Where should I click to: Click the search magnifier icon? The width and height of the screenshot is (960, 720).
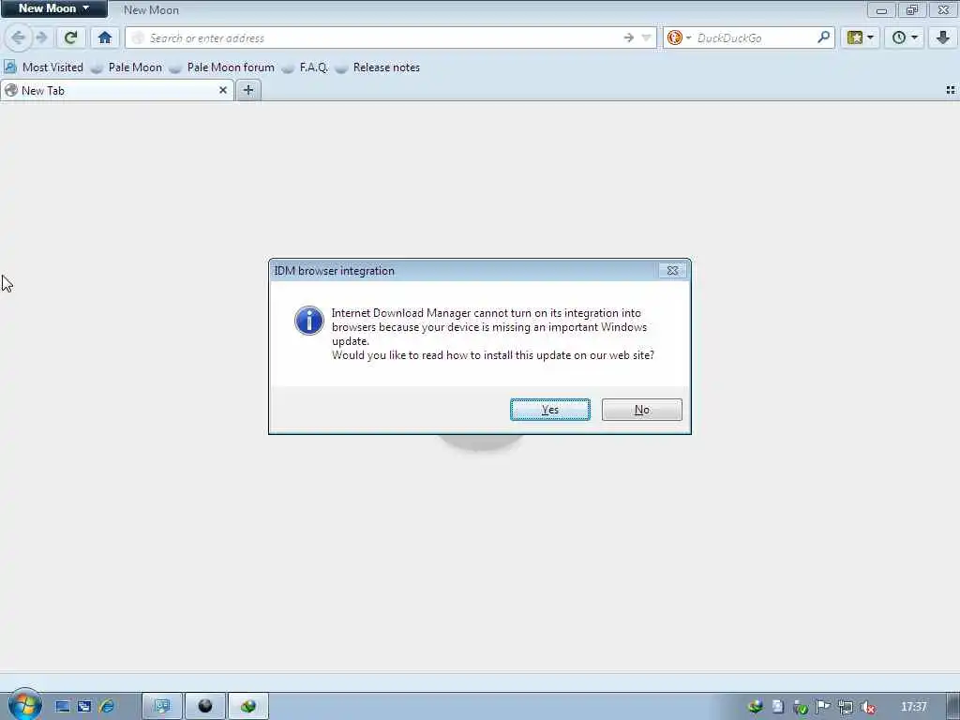tap(824, 37)
